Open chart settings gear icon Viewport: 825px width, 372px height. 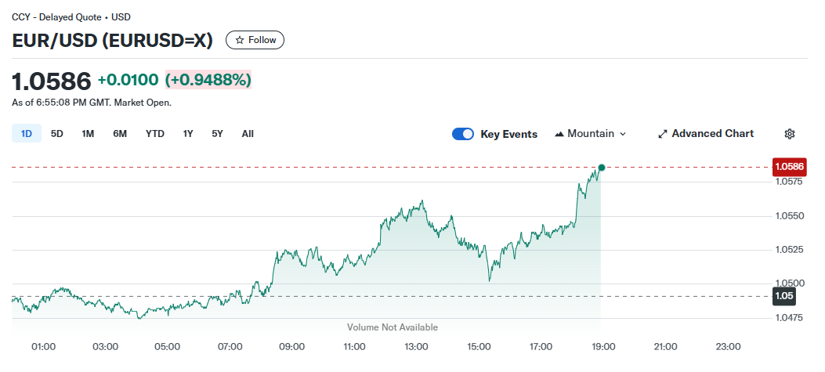pyautogui.click(x=790, y=134)
